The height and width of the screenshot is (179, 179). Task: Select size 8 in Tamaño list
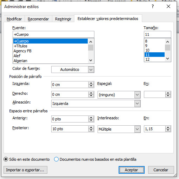154,41
